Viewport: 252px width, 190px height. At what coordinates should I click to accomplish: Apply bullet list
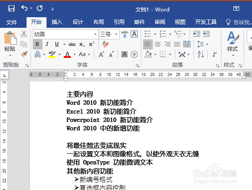148,34
